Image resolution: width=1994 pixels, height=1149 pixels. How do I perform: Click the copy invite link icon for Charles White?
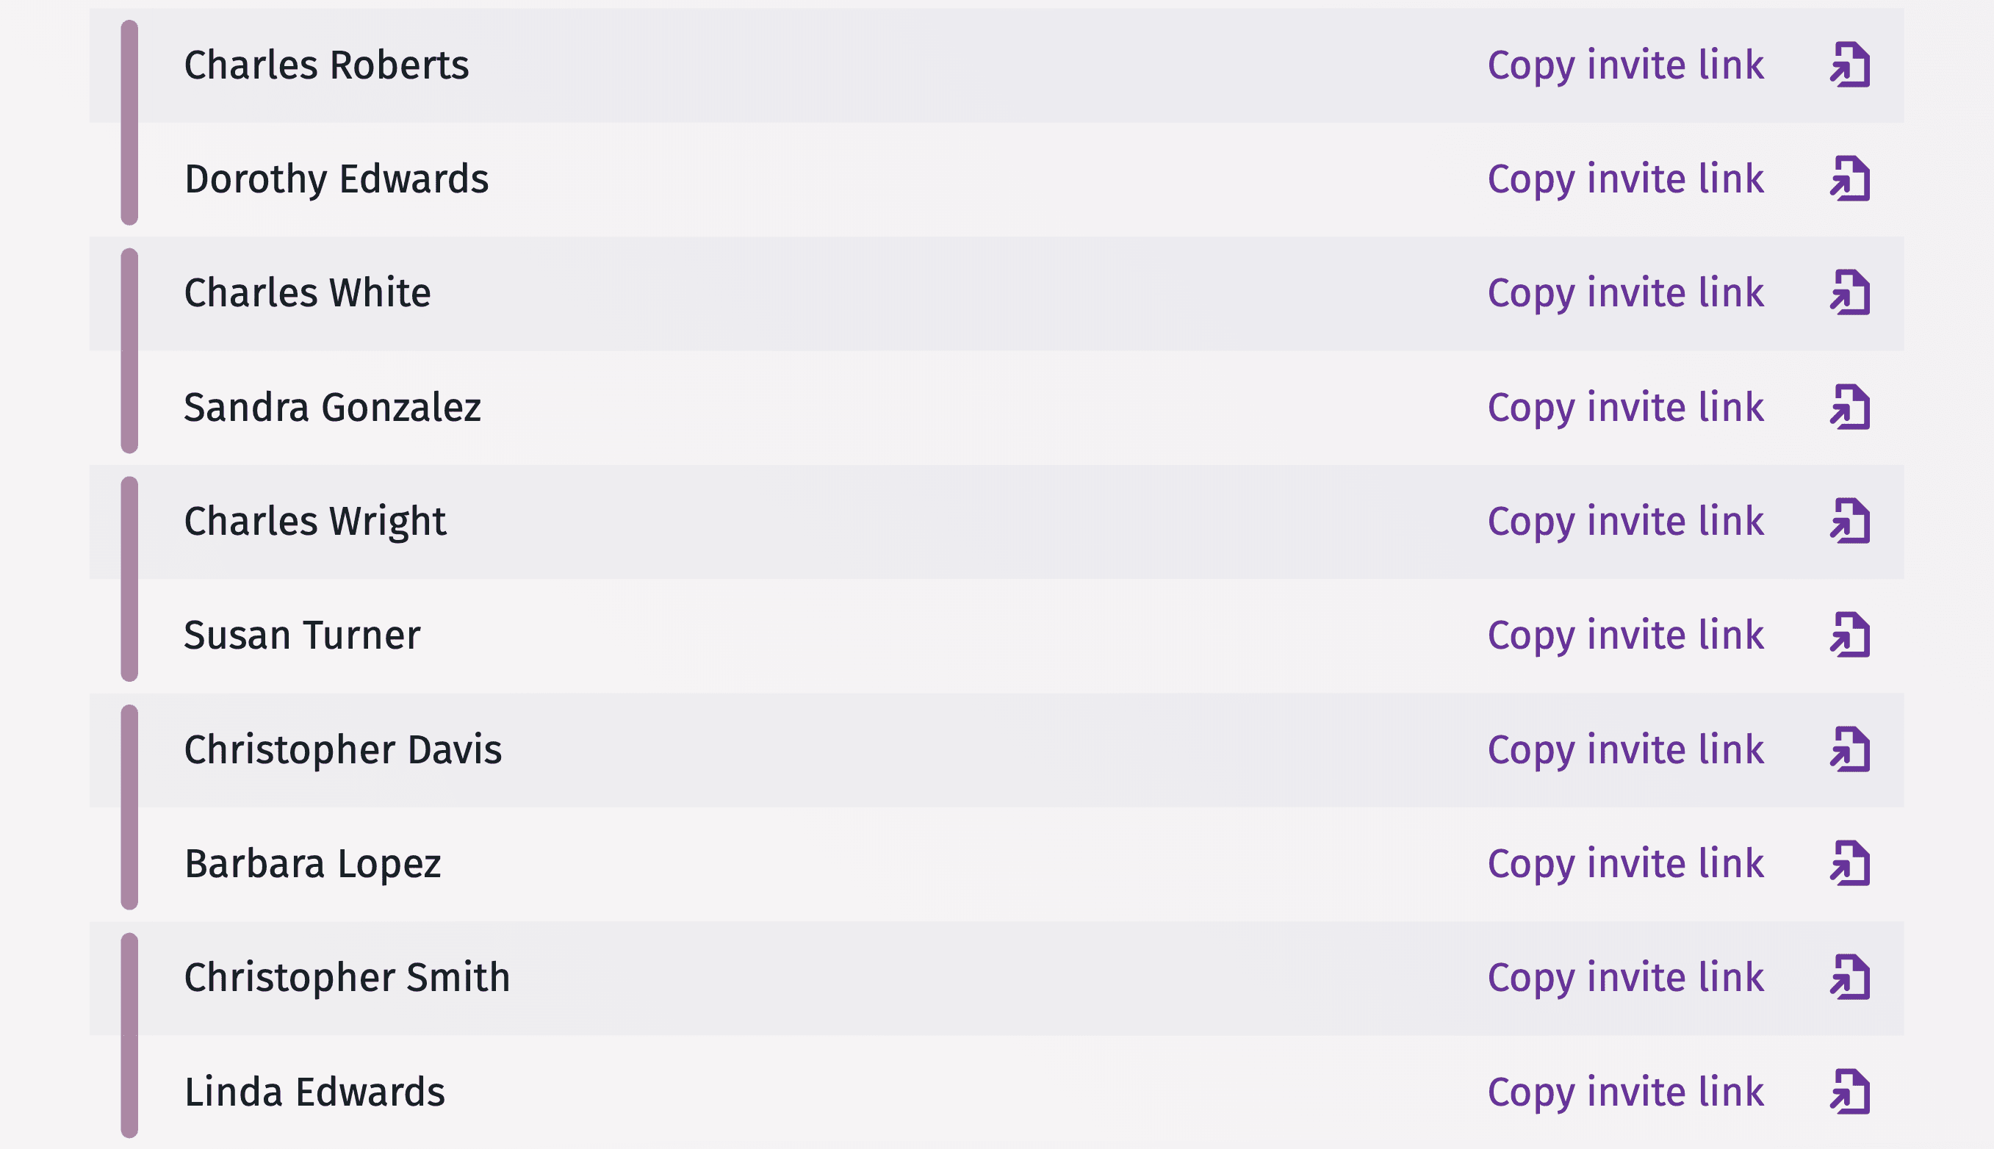pyautogui.click(x=1851, y=292)
